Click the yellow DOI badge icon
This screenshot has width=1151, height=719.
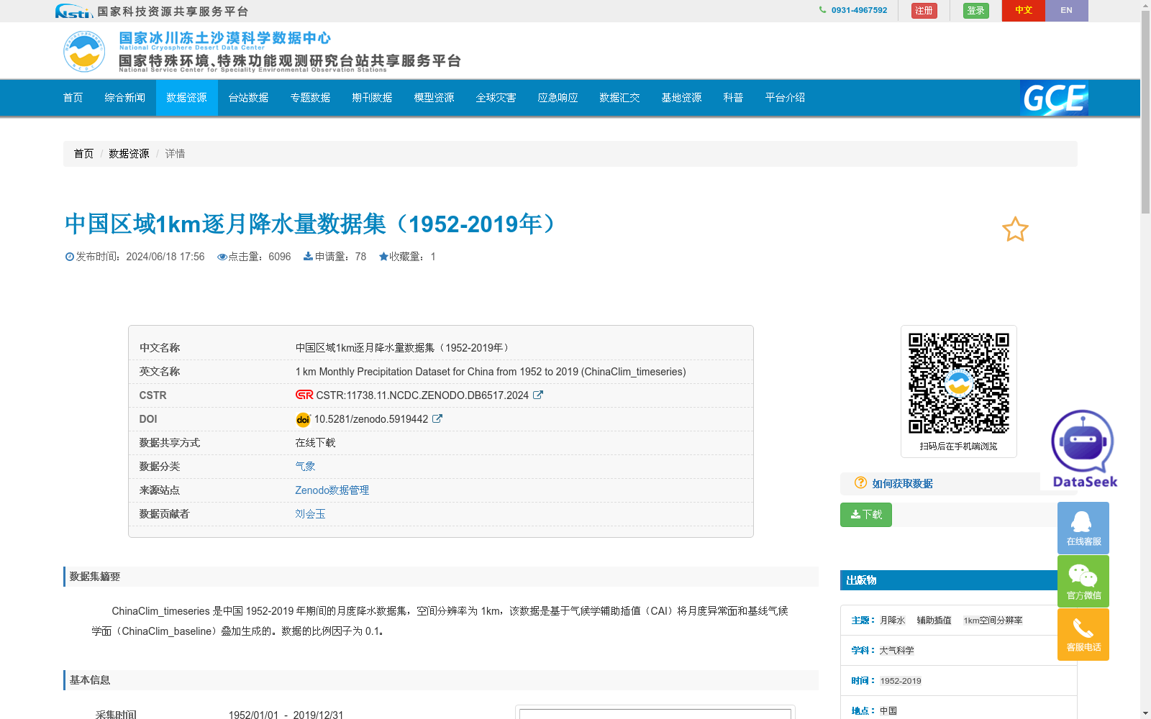[x=303, y=419]
